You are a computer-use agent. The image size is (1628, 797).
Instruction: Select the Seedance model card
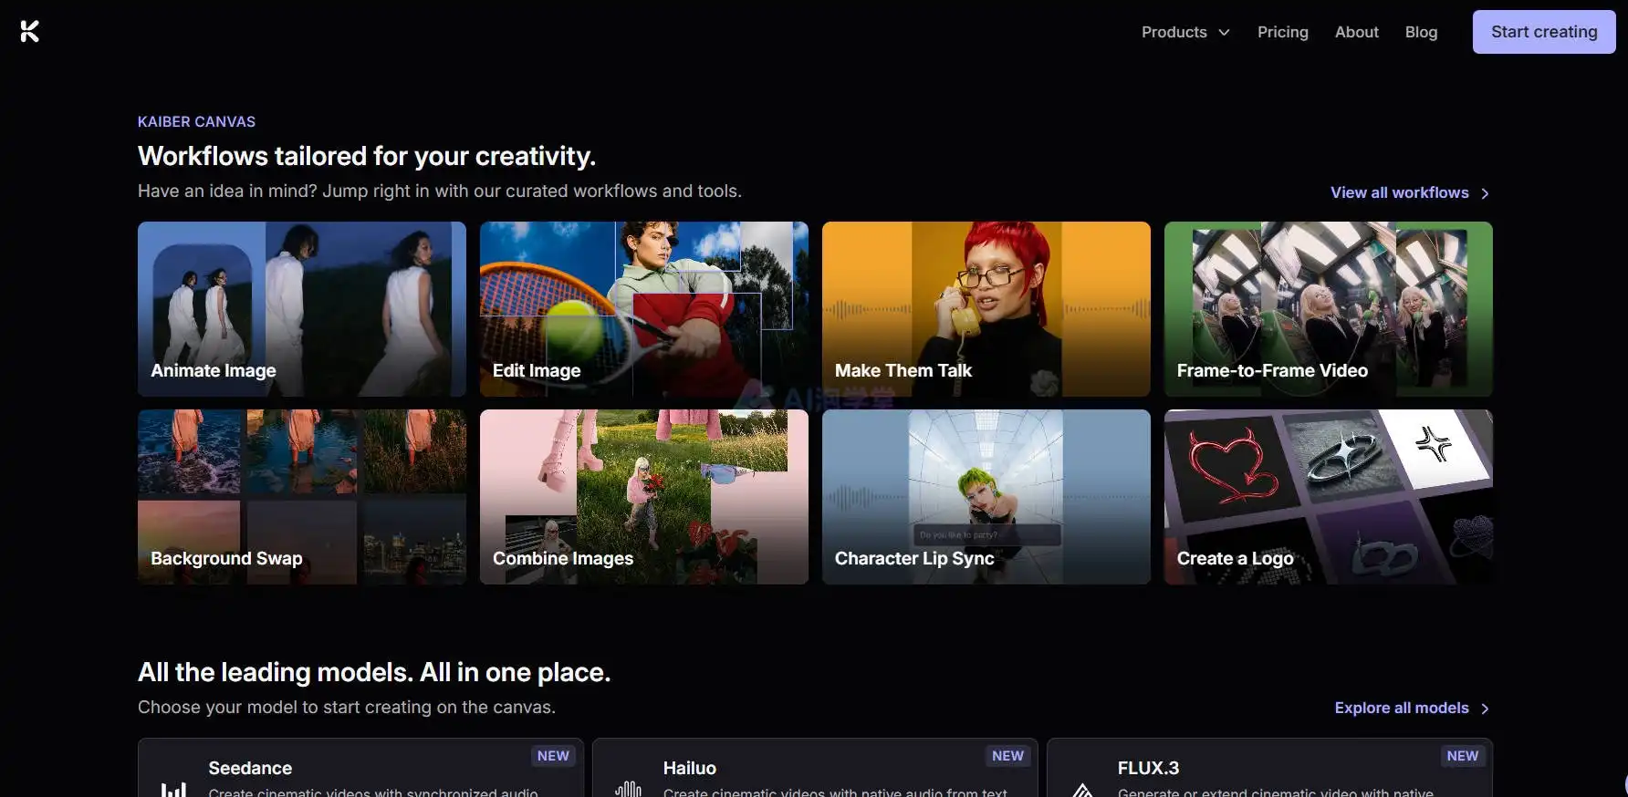360,768
